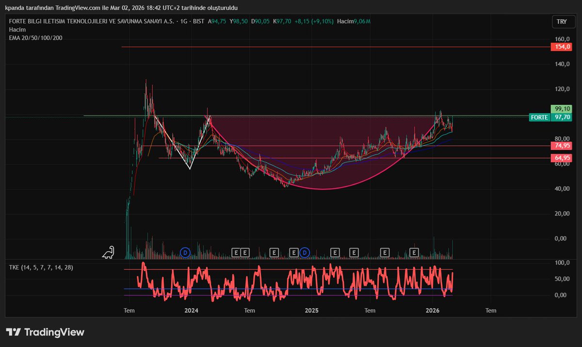Select the red 74,95 level label
The width and height of the screenshot is (582, 347).
point(561,146)
